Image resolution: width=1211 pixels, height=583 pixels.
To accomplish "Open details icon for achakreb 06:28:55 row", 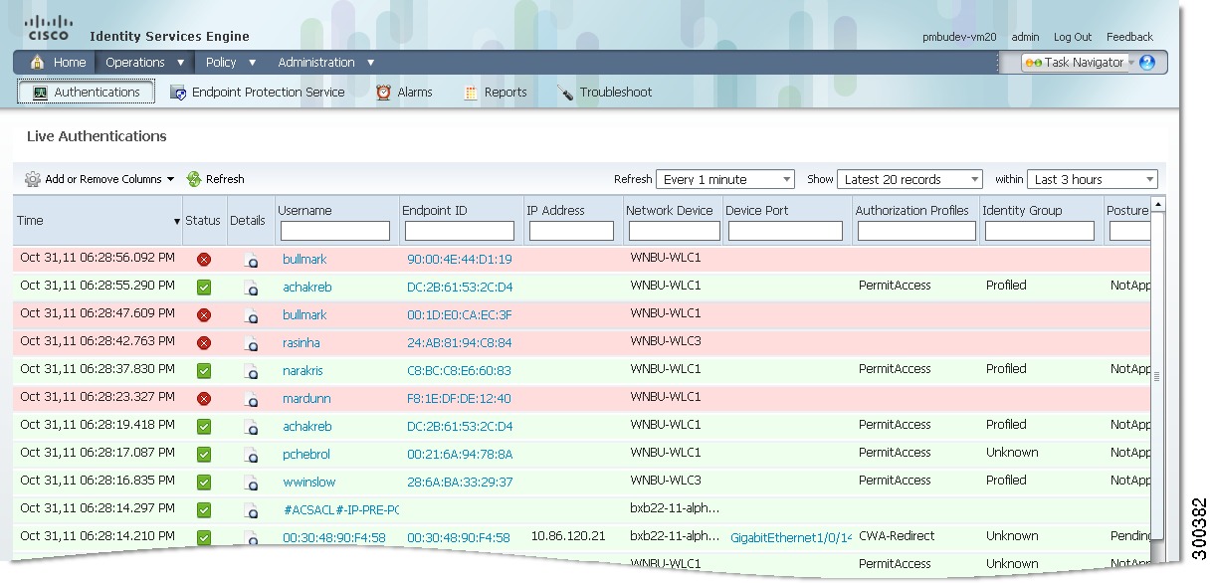I will [252, 288].
